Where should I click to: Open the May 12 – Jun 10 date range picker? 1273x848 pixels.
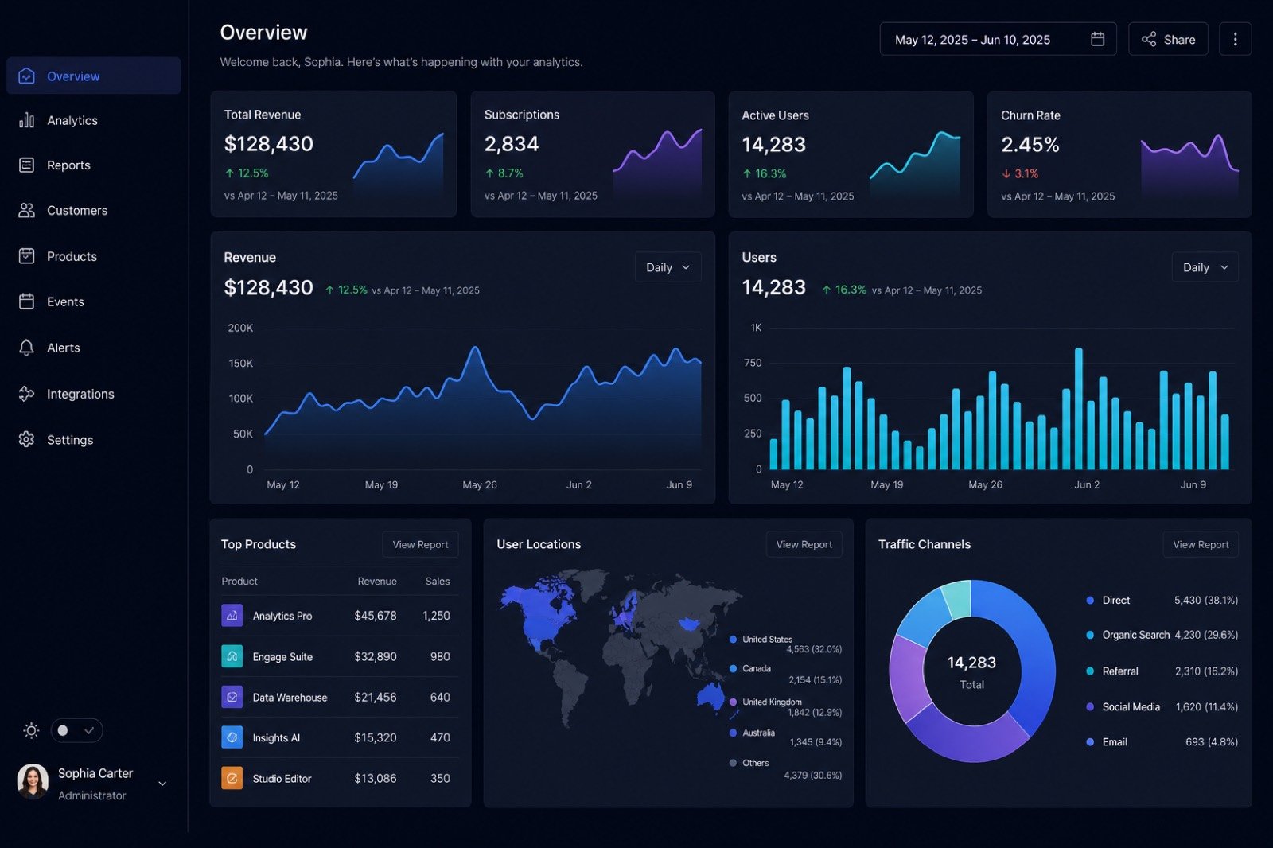click(x=998, y=39)
